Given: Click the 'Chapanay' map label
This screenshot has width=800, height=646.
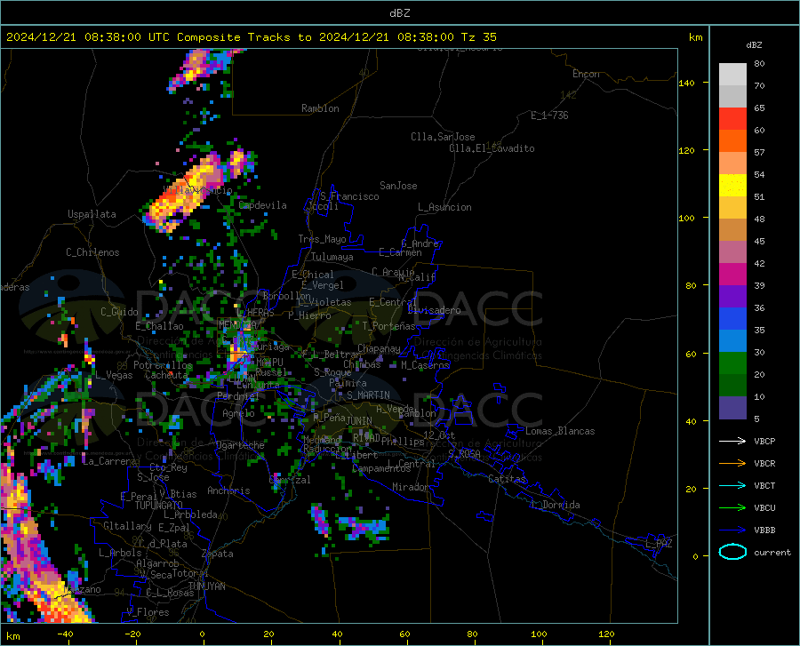Looking at the screenshot, I should point(379,348).
